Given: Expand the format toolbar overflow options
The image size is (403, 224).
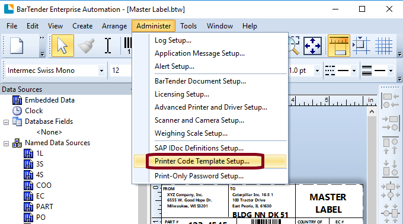Looking at the screenshot, I should [x=399, y=79].
